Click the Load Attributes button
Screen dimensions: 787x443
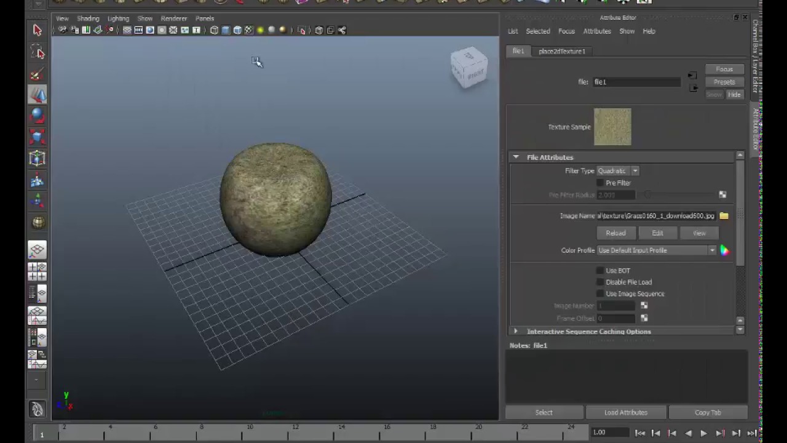[625, 412]
